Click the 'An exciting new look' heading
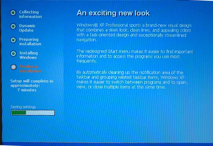Screen dimensions: 213x146 [113, 13]
